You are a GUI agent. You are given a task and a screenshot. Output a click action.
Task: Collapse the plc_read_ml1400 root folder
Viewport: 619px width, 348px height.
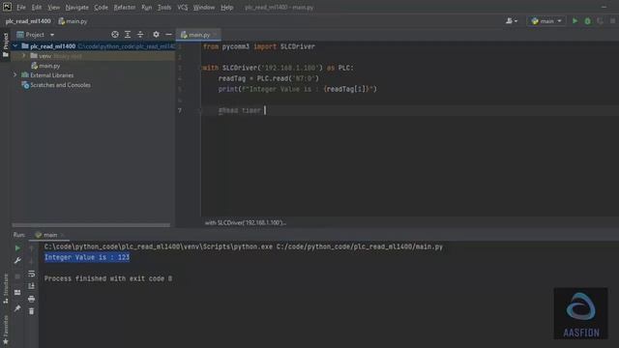point(15,46)
